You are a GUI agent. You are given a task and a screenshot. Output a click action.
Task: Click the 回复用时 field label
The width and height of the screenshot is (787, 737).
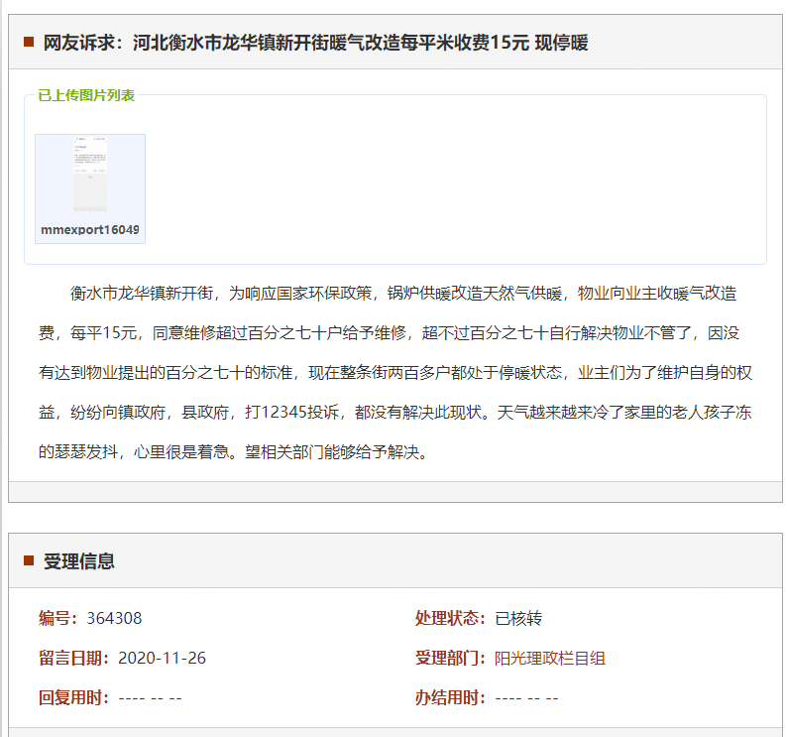tap(73, 697)
